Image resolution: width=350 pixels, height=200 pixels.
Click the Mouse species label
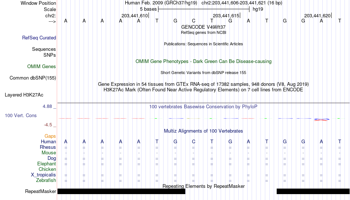49,153
